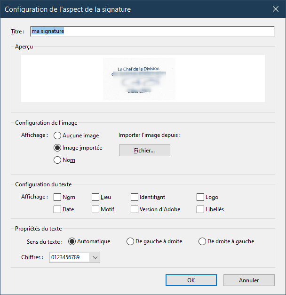This screenshot has width=286, height=295.
Task: Check the Version d'Adobe option
Action: 135,209
